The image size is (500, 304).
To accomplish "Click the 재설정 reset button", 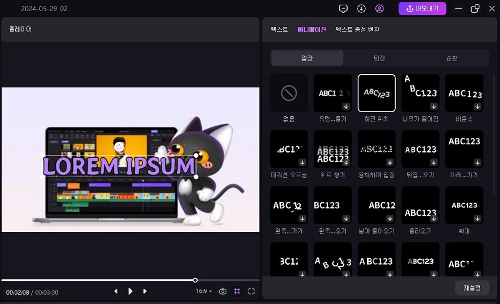I will click(x=472, y=288).
